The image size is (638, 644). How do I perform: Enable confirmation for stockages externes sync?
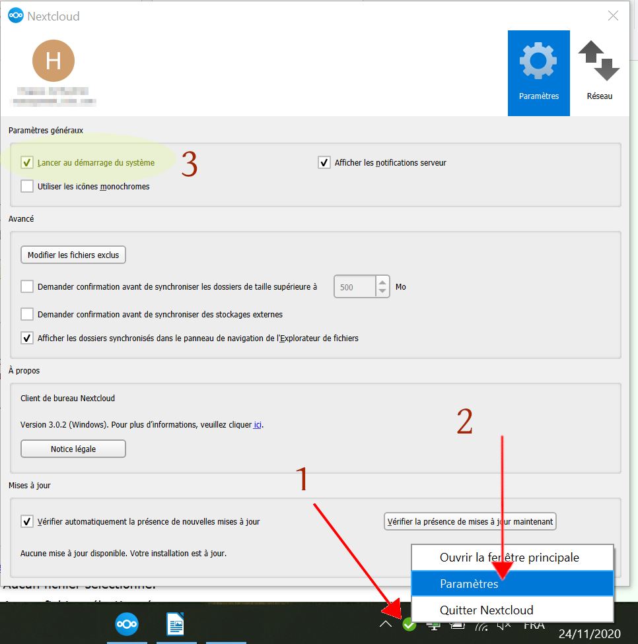[27, 314]
